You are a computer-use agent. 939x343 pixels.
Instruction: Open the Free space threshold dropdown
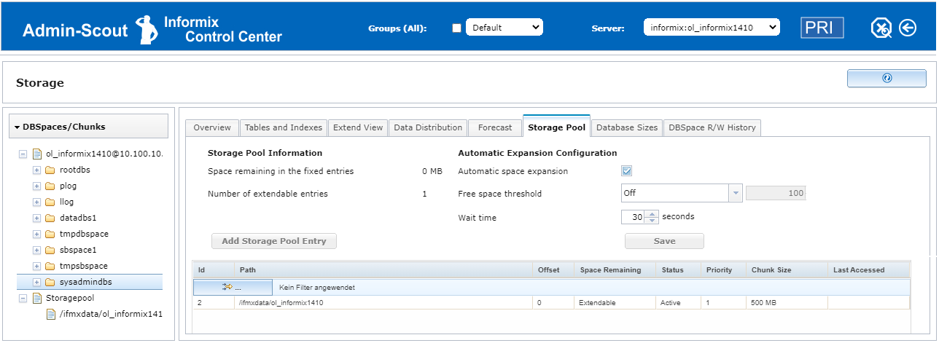coord(736,194)
